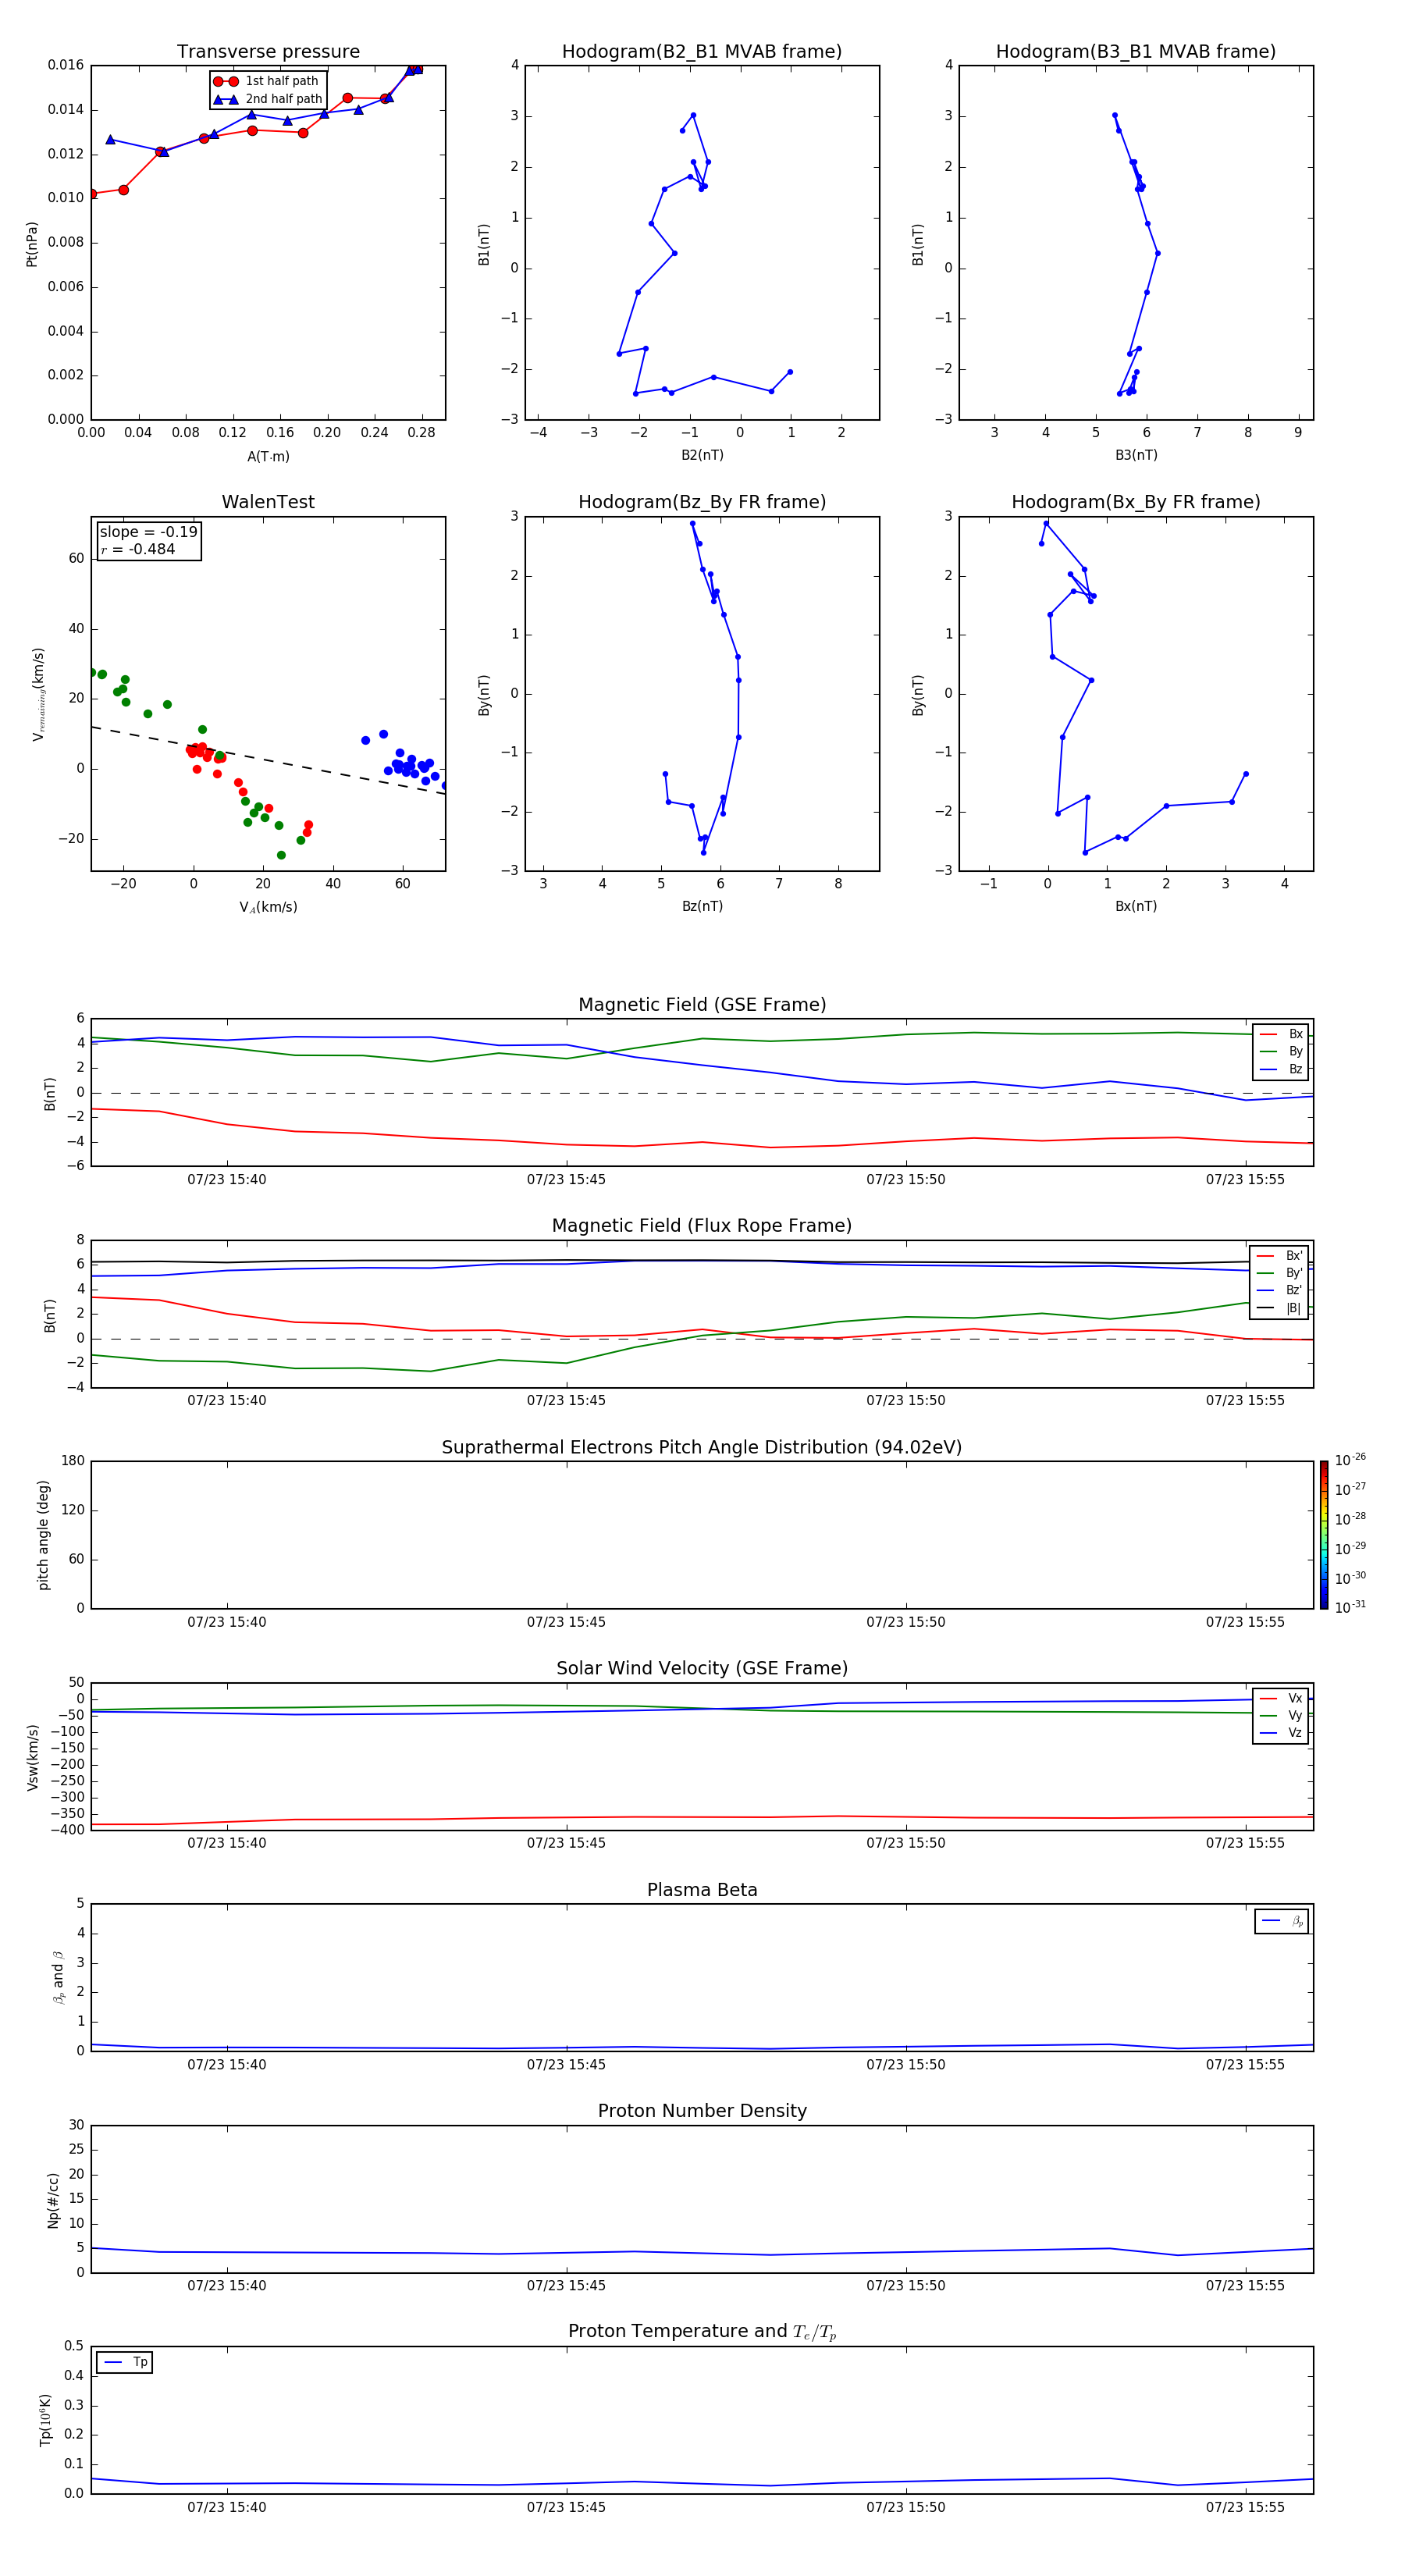Click the Magnetic Field (Flux Rope Frame) title

coord(702,1226)
